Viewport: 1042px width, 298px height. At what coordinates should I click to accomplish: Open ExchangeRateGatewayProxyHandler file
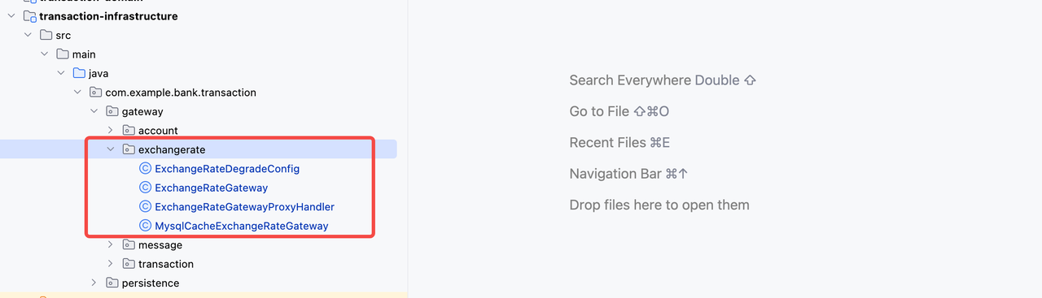tap(244, 207)
